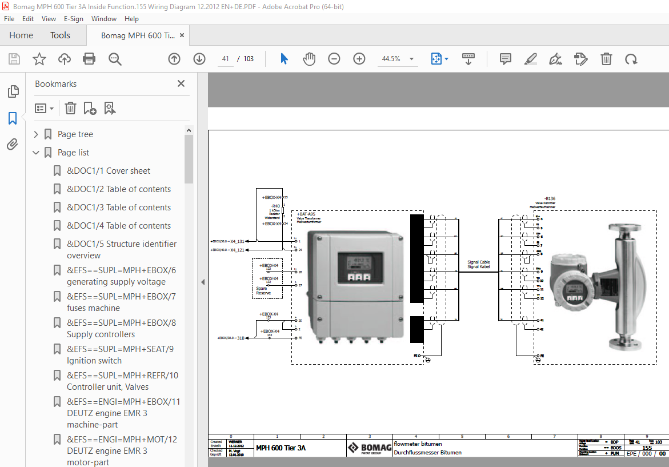Viewport: 669px width, 467px height.
Task: Click the page number input field
Action: coord(225,59)
